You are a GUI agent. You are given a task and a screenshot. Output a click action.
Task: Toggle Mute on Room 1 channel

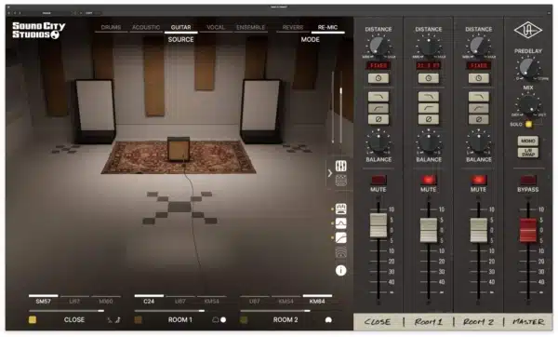click(429, 179)
